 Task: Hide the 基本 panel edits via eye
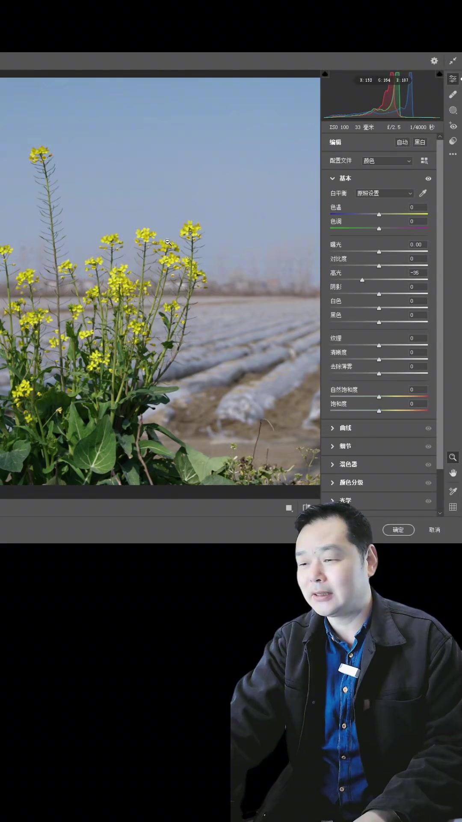tap(428, 179)
